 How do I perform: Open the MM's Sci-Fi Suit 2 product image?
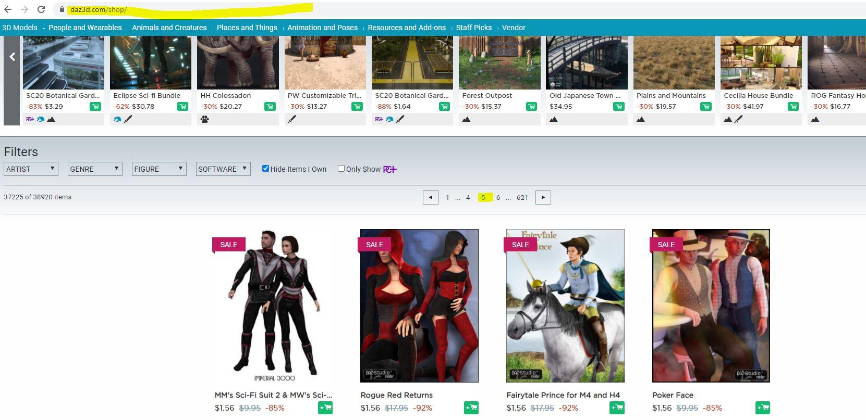pos(274,306)
